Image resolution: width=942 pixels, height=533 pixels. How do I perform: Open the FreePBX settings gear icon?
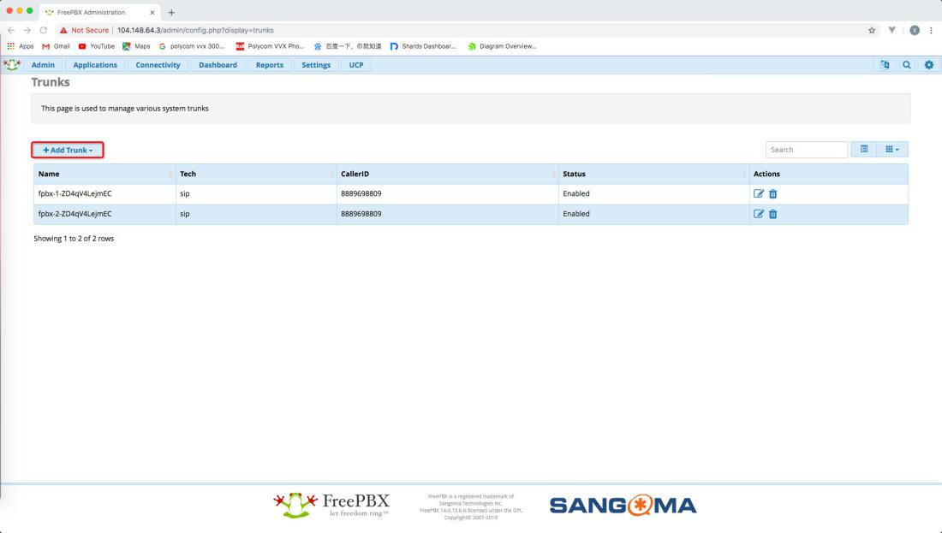(x=929, y=65)
